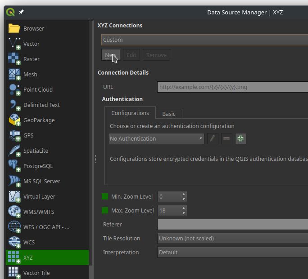Switch to WMS/WMTS source
Viewport: 308px width, 279px height.
(x=38, y=212)
